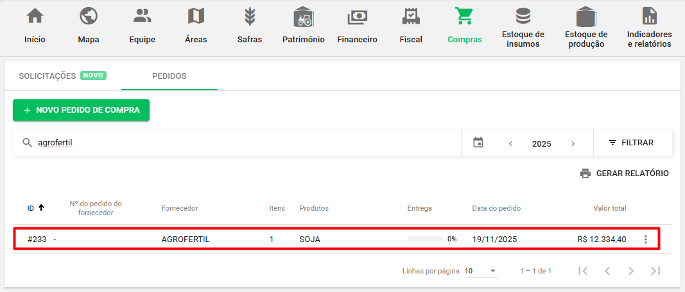685x292 pixels.
Task: Expand the Linhas por página dropdown
Action: tap(481, 271)
